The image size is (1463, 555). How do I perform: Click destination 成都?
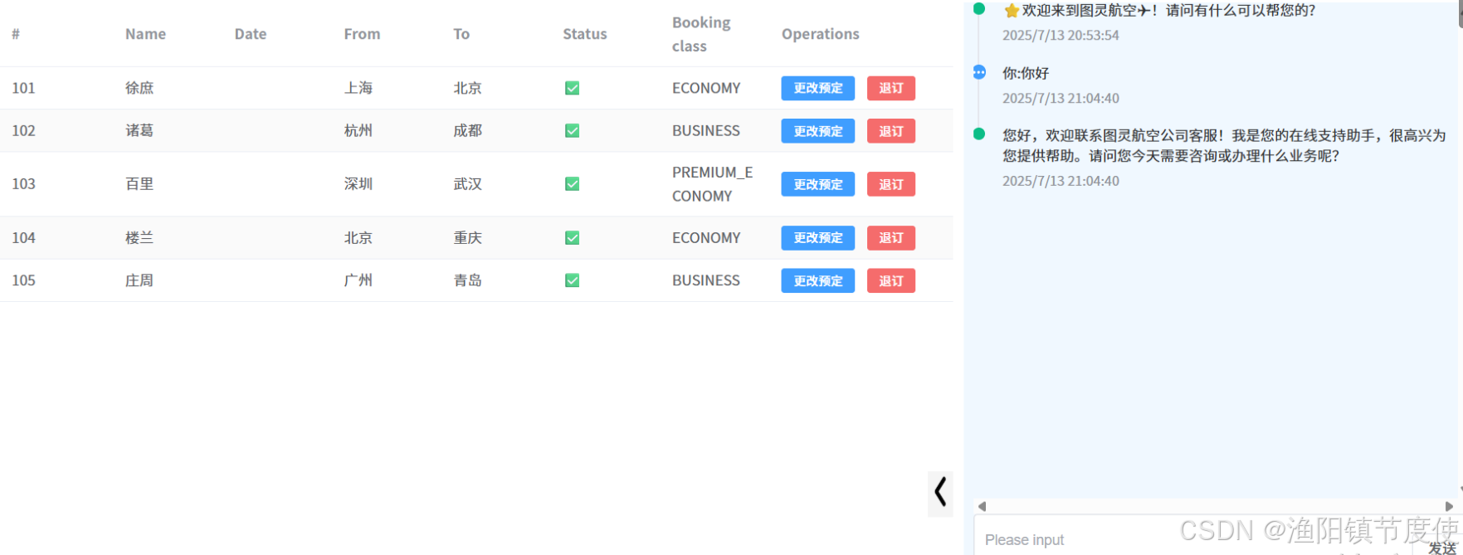point(468,130)
